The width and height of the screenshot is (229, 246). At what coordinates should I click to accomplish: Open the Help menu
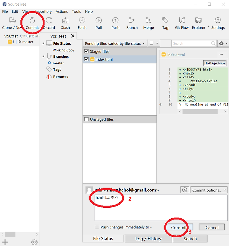coord(89,11)
